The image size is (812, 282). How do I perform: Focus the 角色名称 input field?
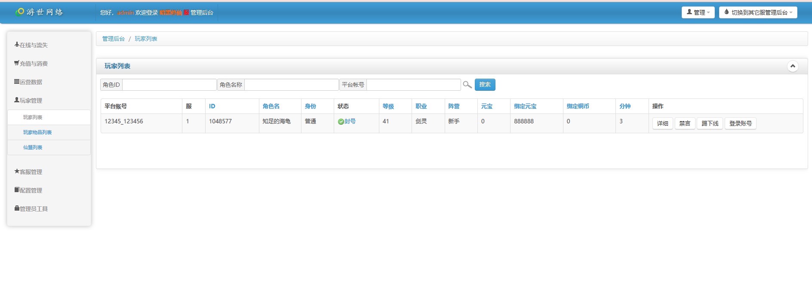click(291, 85)
